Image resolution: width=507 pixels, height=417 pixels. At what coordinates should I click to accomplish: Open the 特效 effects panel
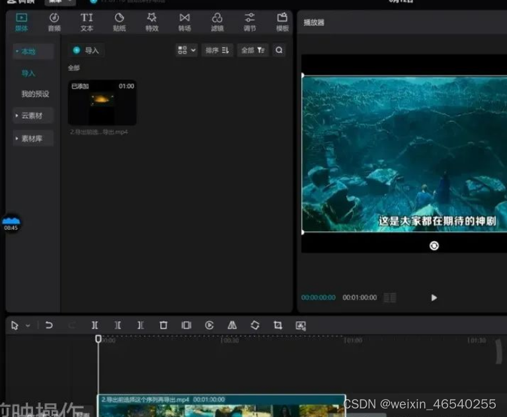click(152, 22)
